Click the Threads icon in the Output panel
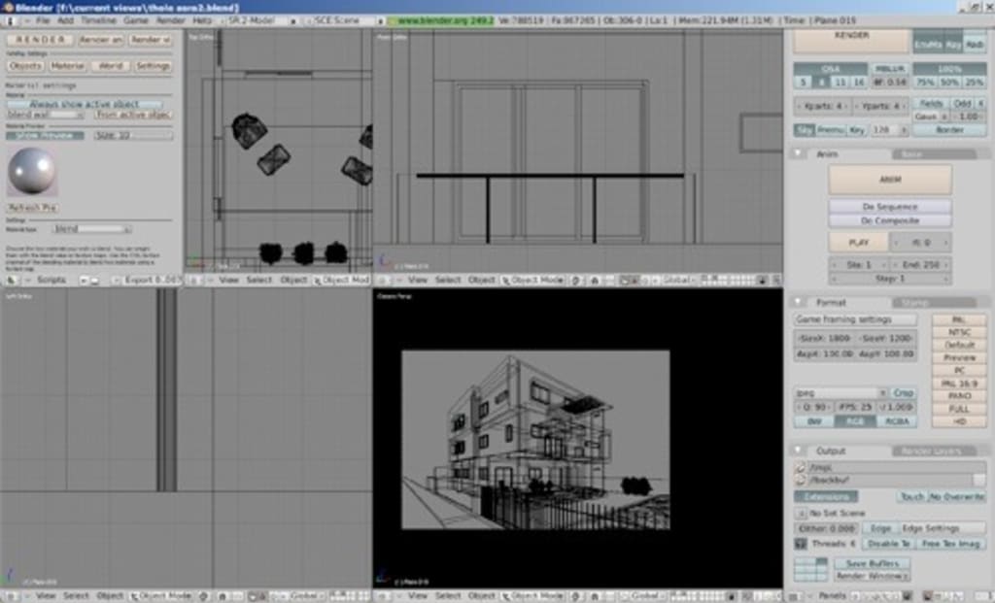The width and height of the screenshot is (995, 603). click(799, 543)
